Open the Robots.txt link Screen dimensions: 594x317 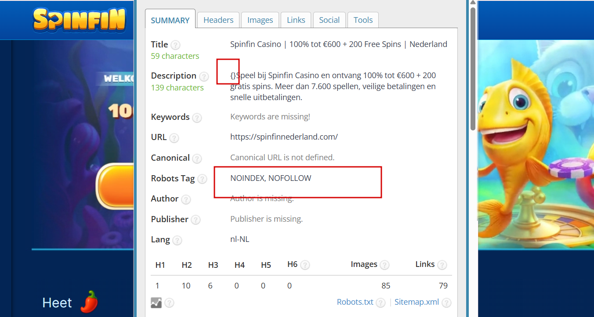pyautogui.click(x=355, y=302)
